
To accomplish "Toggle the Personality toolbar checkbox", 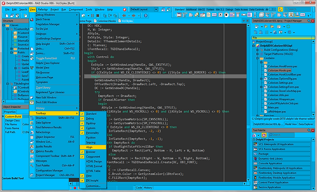I will click(x=82, y=133).
